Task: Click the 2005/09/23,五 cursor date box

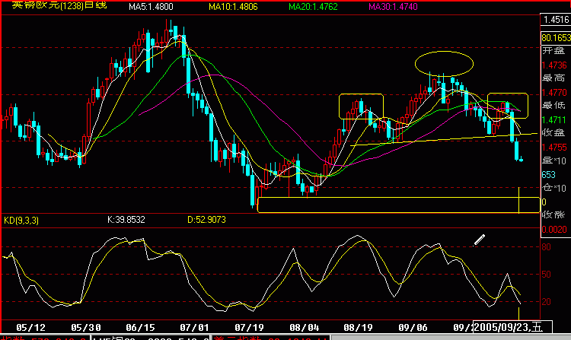Action: [512, 327]
